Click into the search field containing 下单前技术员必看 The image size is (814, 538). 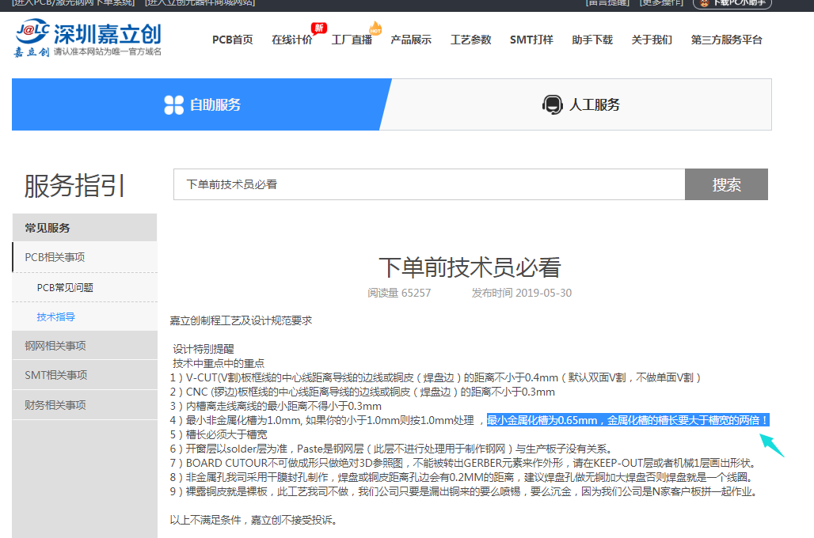428,184
